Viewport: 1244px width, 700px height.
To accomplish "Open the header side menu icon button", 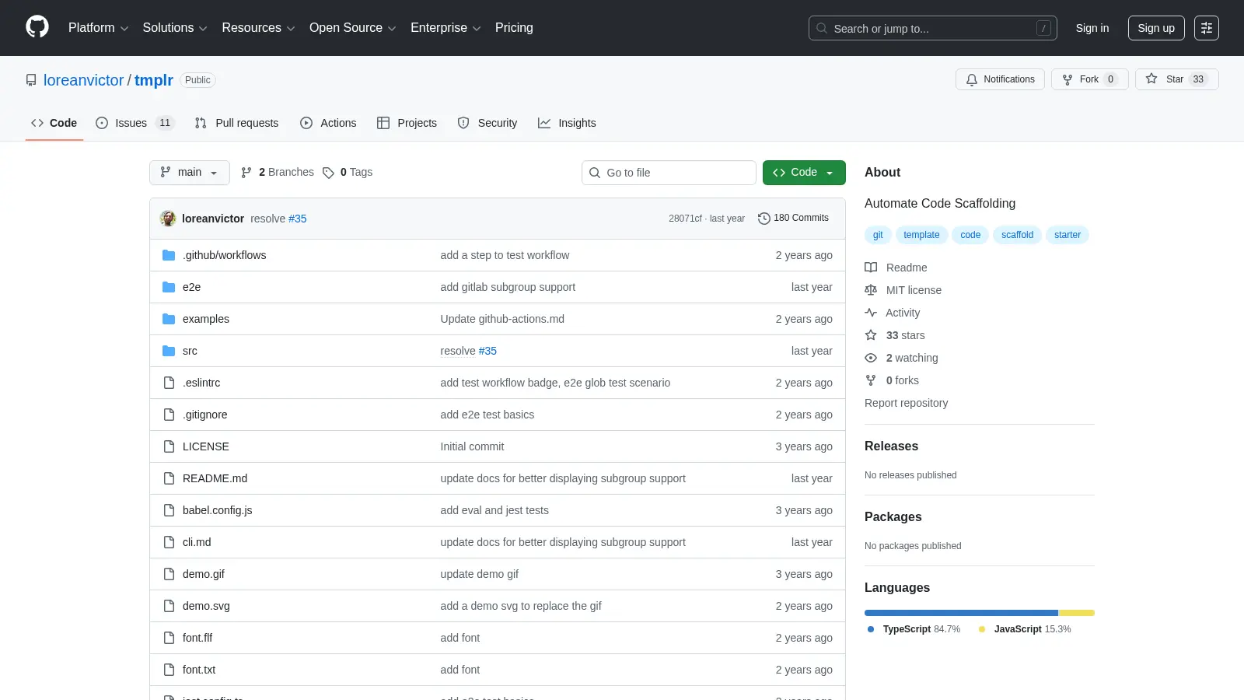I will pos(1207,28).
